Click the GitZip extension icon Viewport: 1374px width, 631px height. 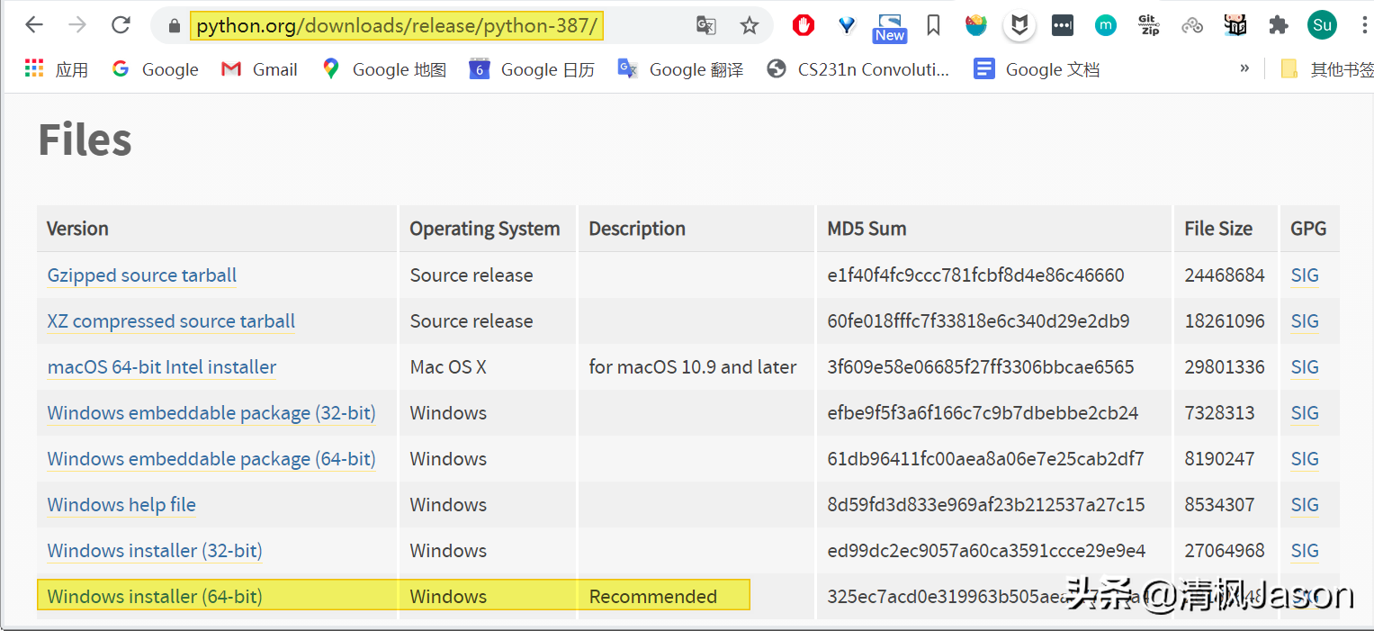tap(1149, 25)
